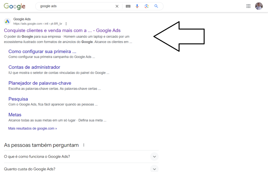Click 'Com o Google Ads, fica fácil' description
The image size is (268, 172).
point(53,105)
